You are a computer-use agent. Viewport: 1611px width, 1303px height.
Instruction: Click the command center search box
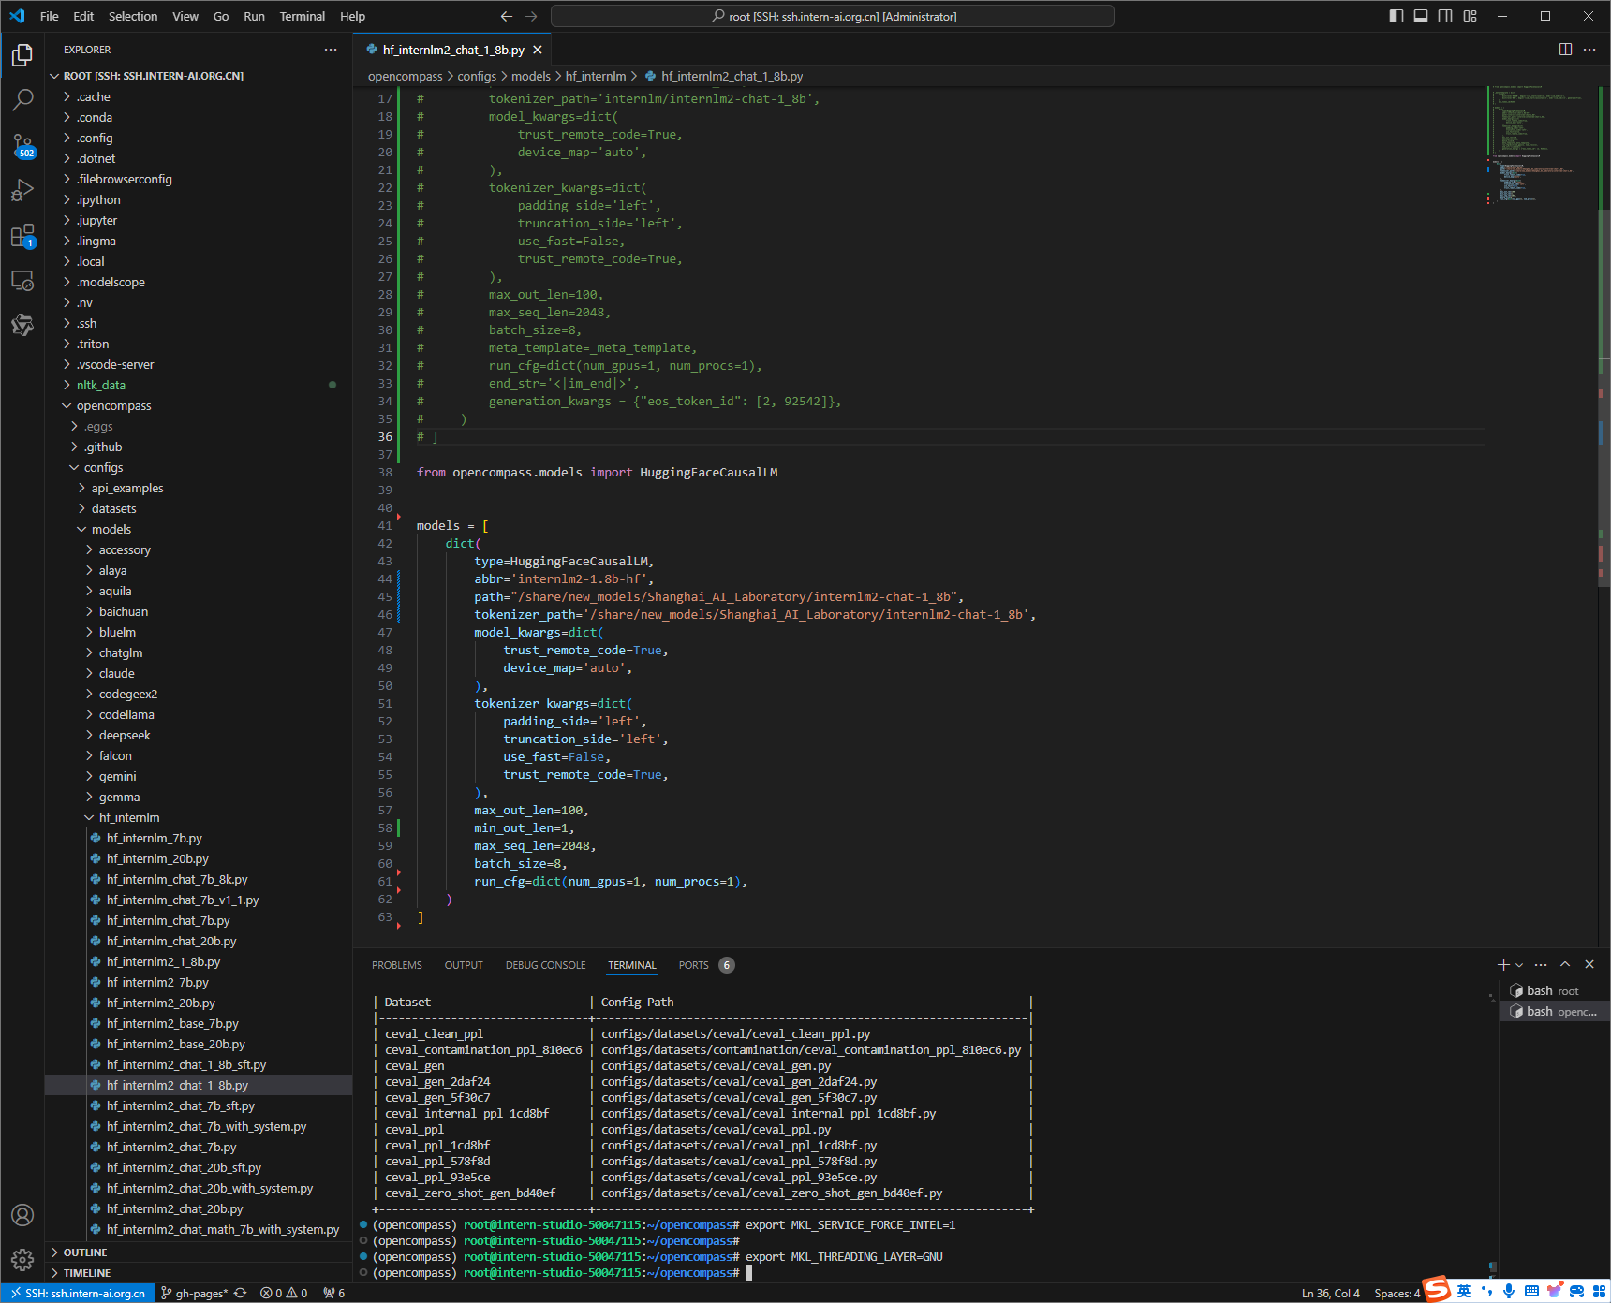point(833,16)
